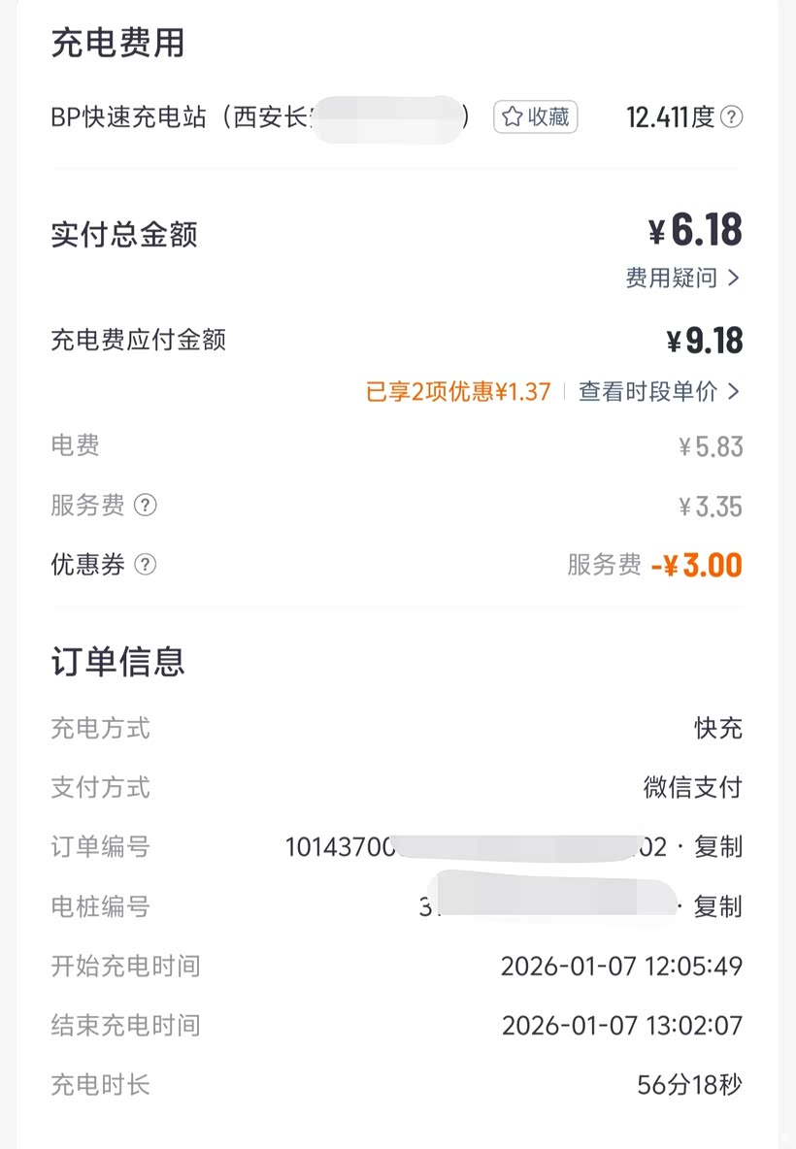This screenshot has height=1149, width=796.
Task: Copy the 电桩编号 charger pile number
Action: coord(718,906)
